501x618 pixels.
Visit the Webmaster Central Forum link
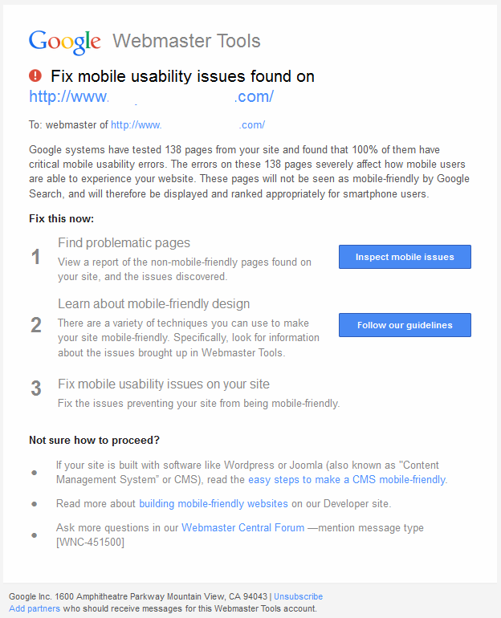(x=242, y=528)
